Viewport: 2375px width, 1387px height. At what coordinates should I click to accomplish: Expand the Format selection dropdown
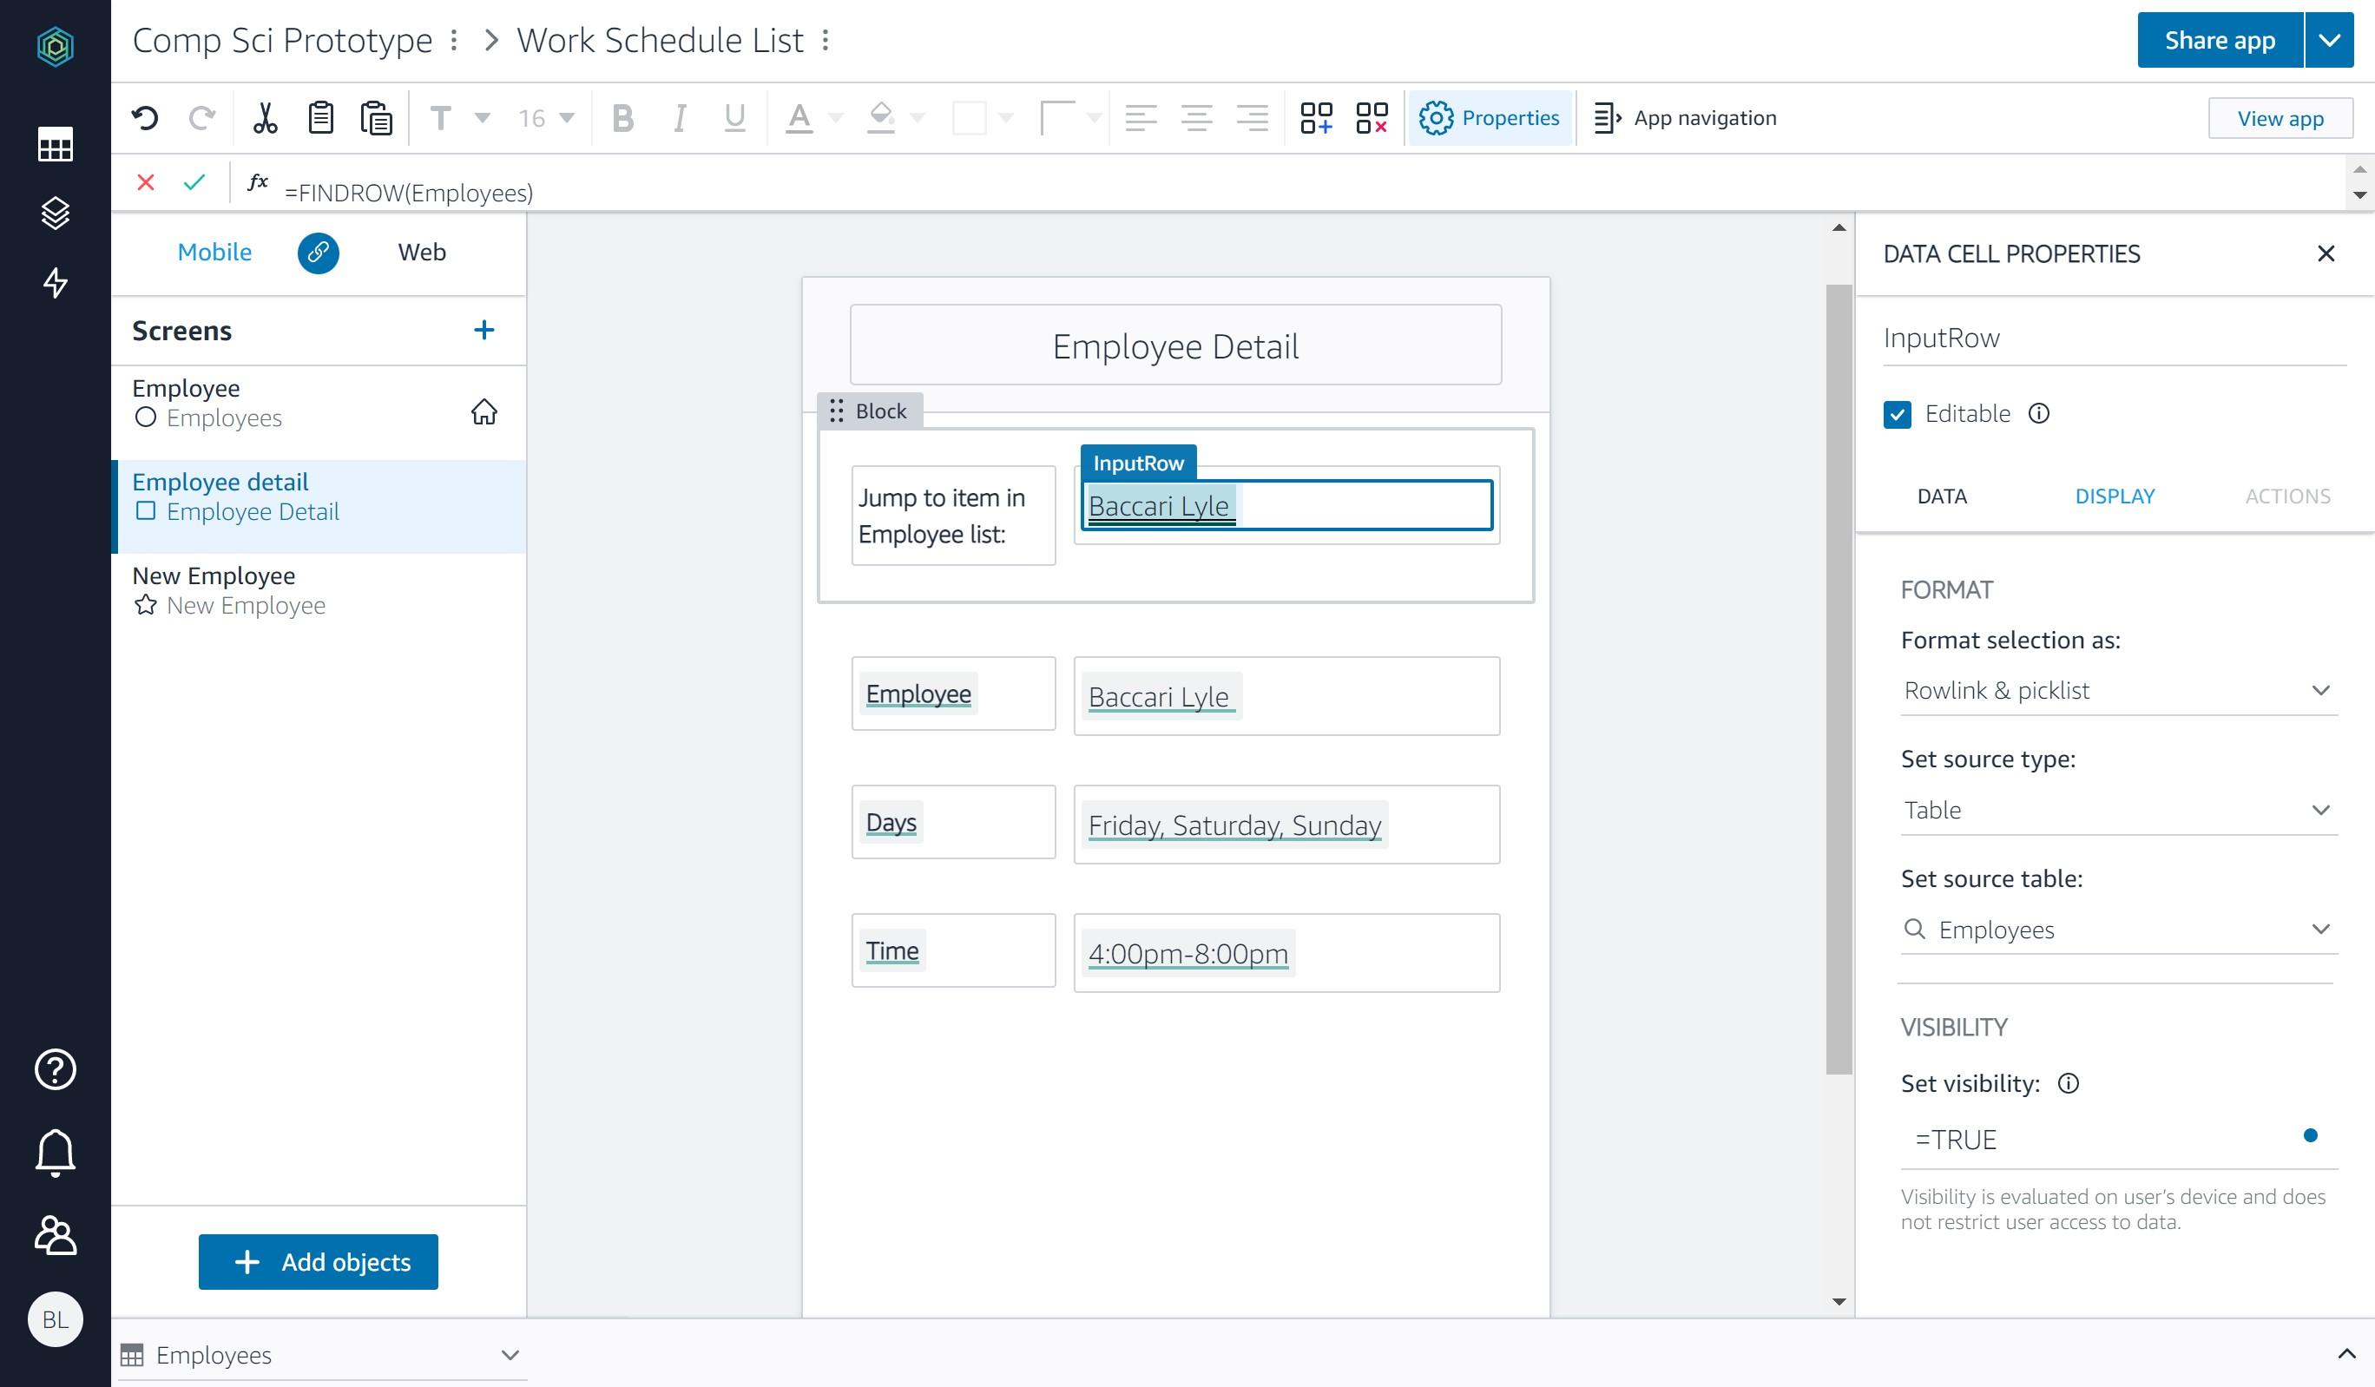(x=2117, y=690)
